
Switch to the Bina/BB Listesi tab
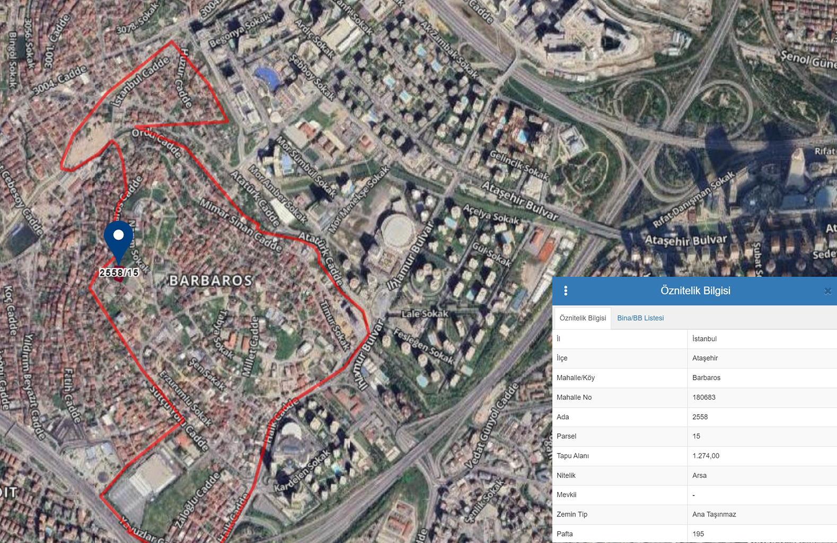640,318
